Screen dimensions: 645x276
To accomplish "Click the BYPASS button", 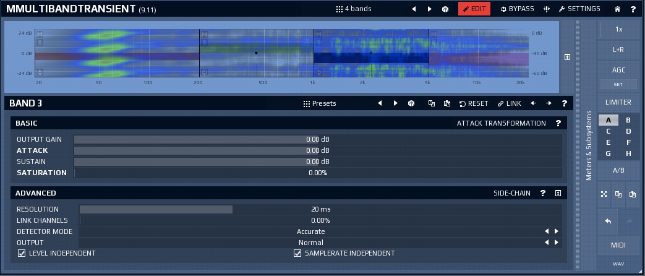I will coord(517,9).
